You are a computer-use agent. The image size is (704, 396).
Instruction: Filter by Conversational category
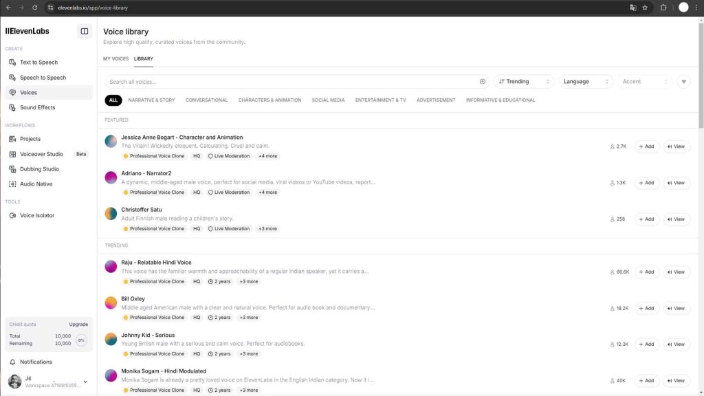coord(206,100)
